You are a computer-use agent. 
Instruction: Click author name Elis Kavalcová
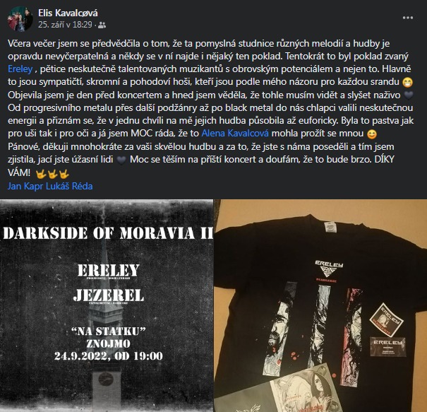(68, 13)
